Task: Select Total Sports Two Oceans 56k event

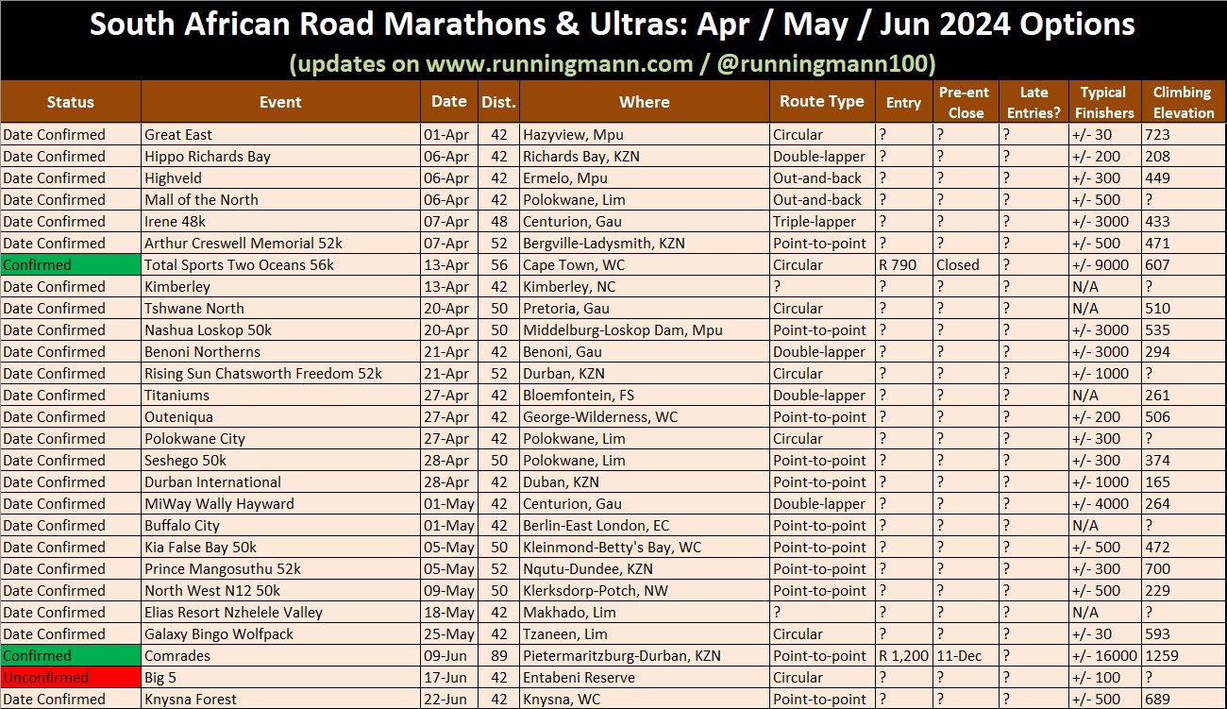Action: coord(280,265)
